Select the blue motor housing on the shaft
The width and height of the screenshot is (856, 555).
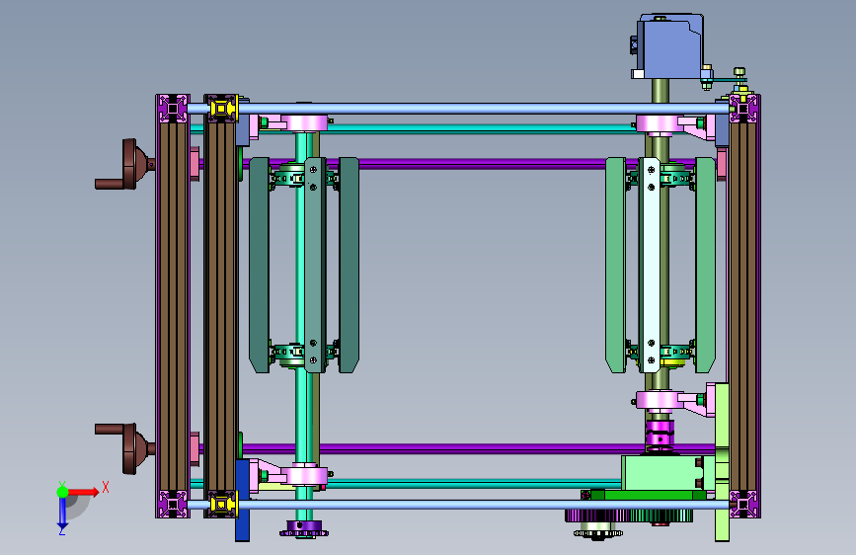[x=669, y=47]
